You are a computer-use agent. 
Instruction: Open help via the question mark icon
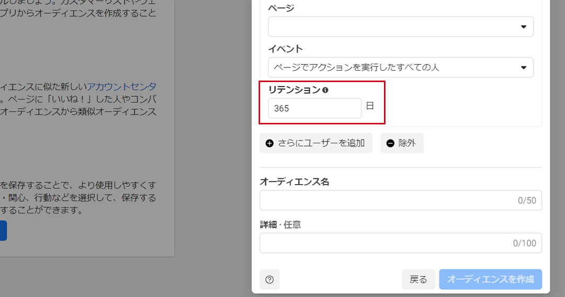(269, 280)
